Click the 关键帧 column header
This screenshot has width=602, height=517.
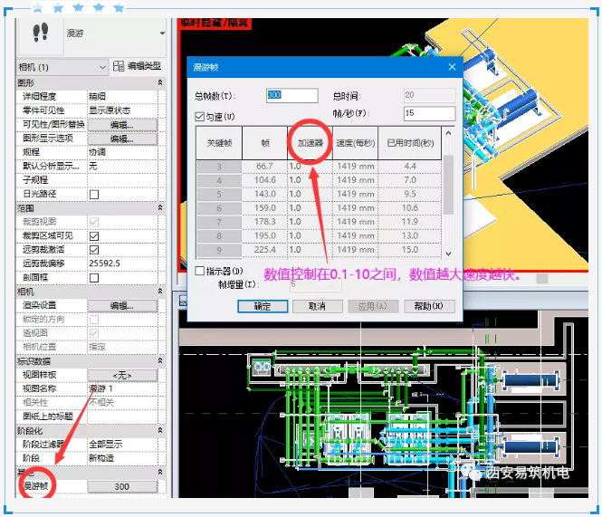tap(219, 143)
